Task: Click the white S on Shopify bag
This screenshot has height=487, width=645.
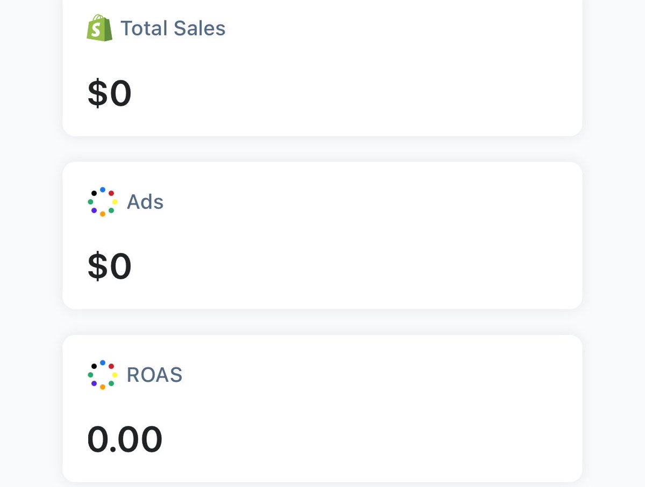Action: coord(96,30)
